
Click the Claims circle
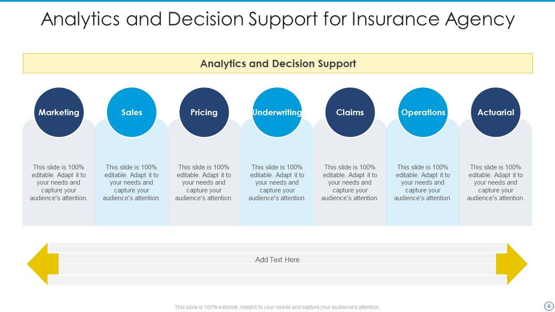tap(350, 112)
